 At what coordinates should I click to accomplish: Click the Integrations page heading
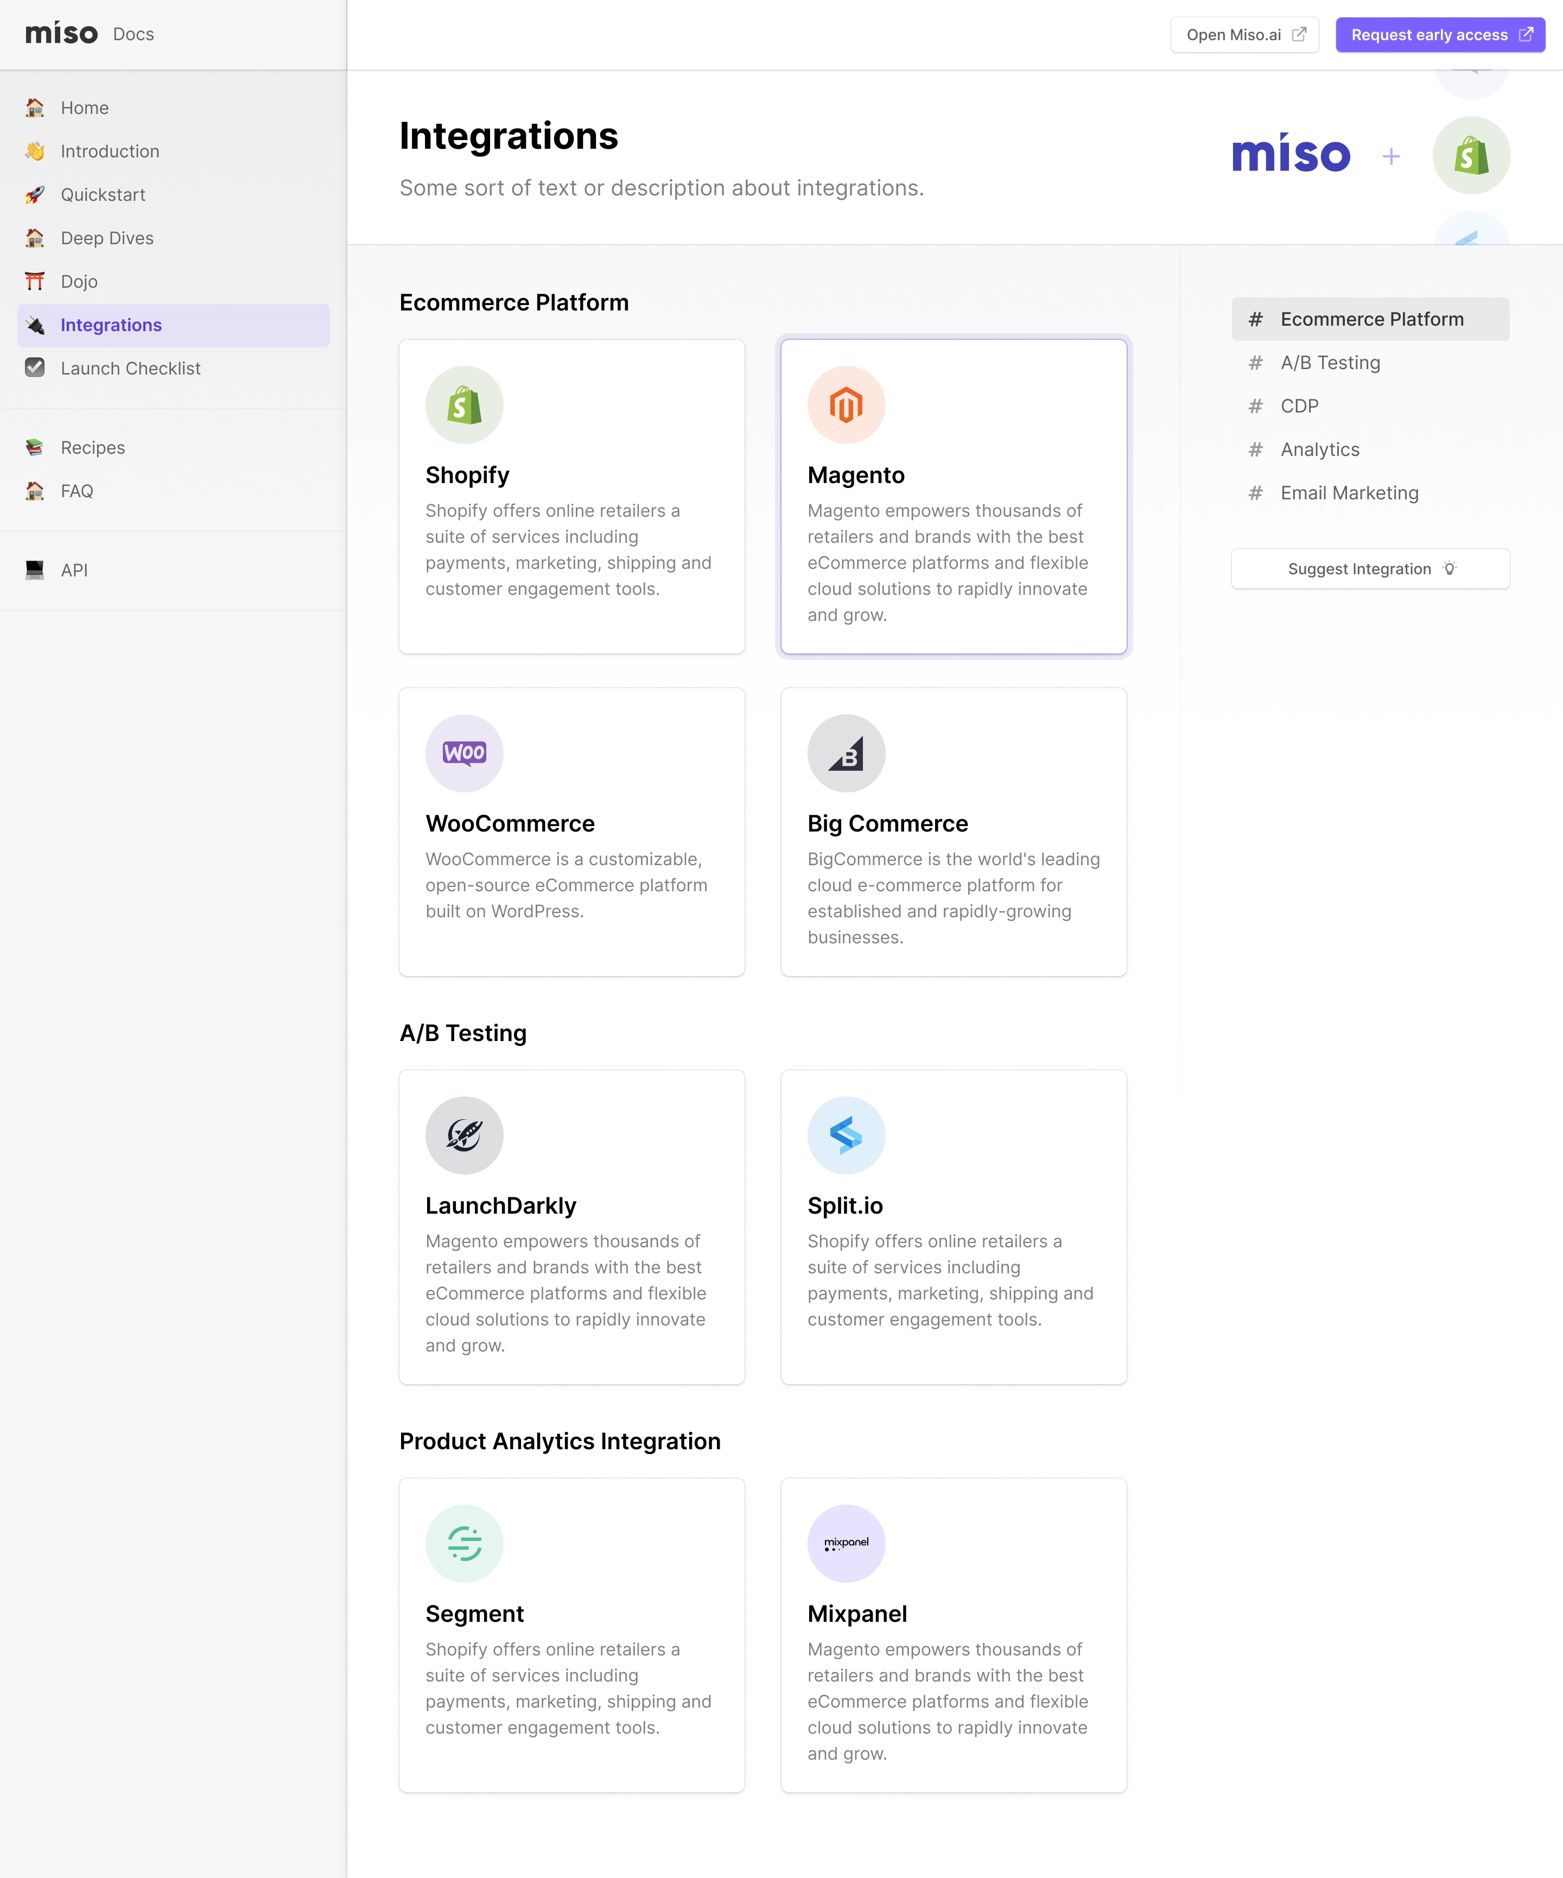tap(509, 136)
